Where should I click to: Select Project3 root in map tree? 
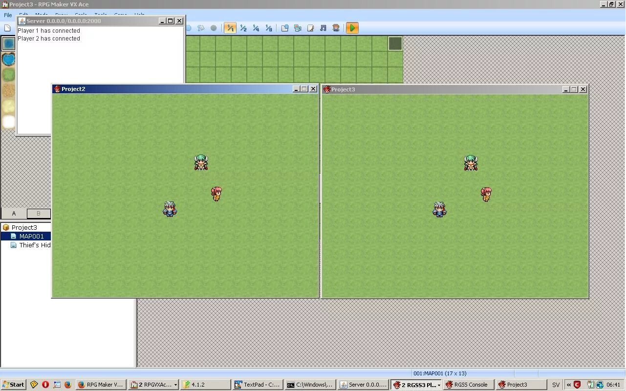tap(24, 227)
